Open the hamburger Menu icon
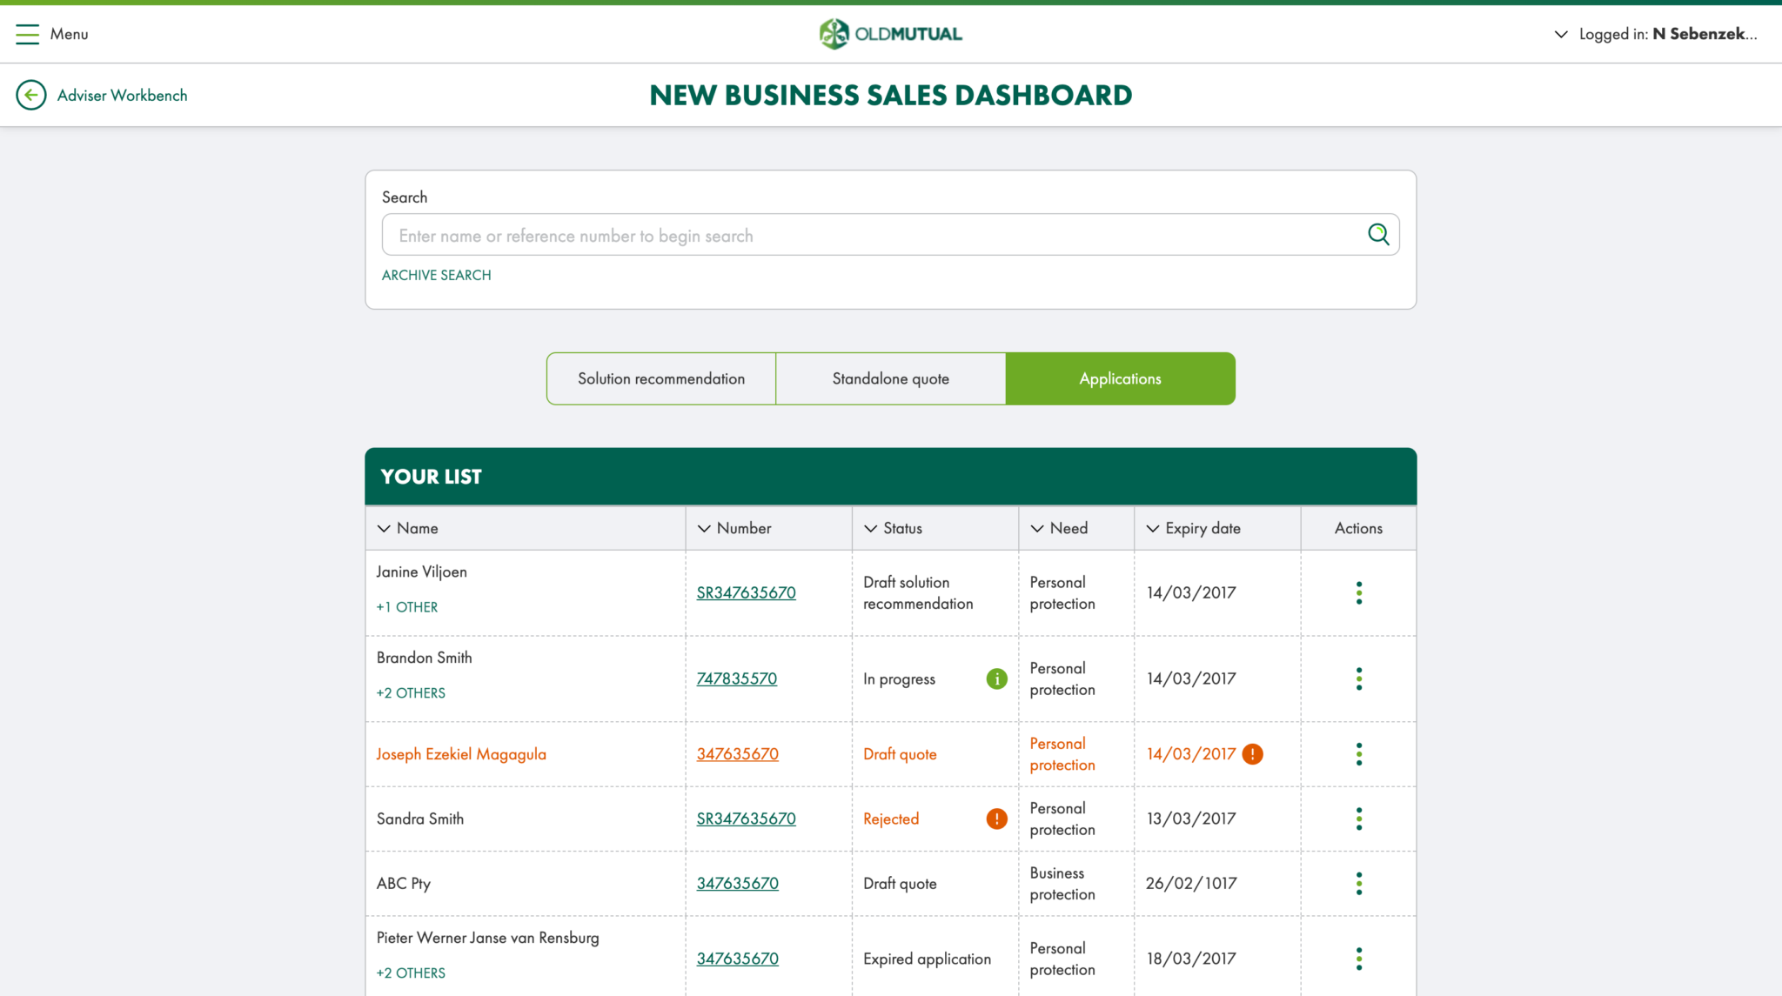The image size is (1782, 996). [x=27, y=34]
